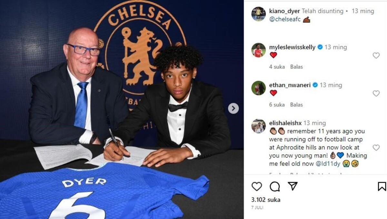Image resolution: width=387 pixels, height=219 pixels.
Task: Reply to ethan_nwaneri with Balas
Action: coord(296,105)
